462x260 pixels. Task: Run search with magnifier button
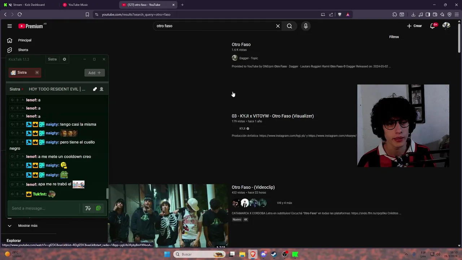pyautogui.click(x=289, y=26)
